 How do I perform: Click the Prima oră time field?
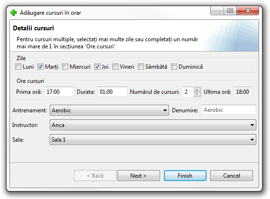tap(59, 91)
